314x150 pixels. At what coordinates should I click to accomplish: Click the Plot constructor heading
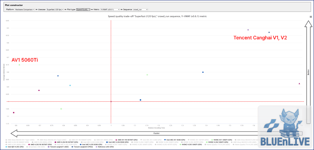[14, 5]
